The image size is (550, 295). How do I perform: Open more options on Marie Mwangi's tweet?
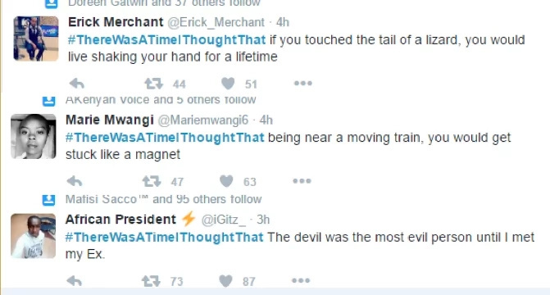coord(302,181)
